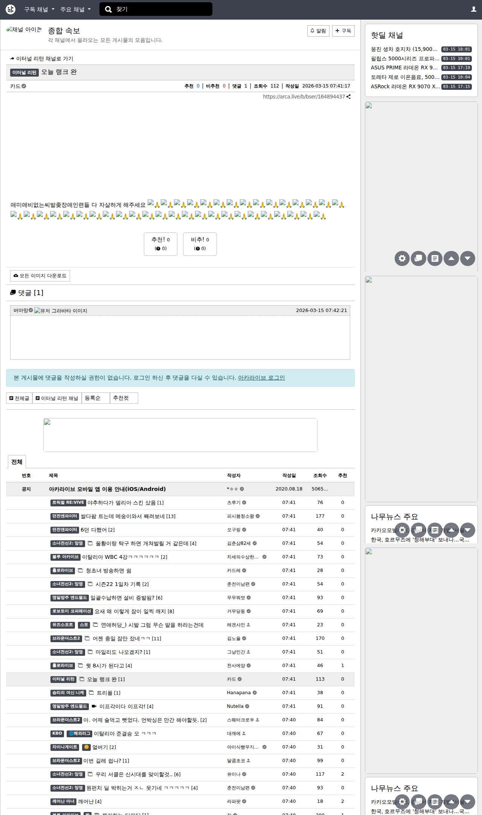Click the KBO tag in post list

click(57, 733)
